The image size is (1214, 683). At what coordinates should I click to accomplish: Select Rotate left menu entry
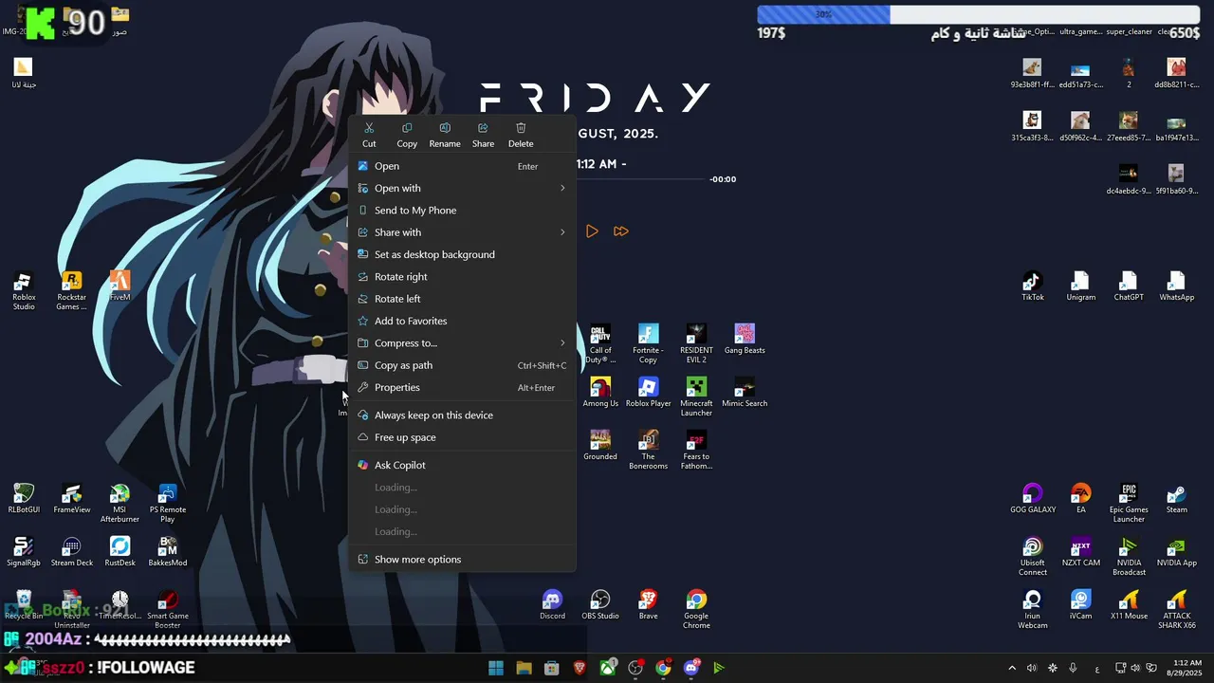point(462,299)
